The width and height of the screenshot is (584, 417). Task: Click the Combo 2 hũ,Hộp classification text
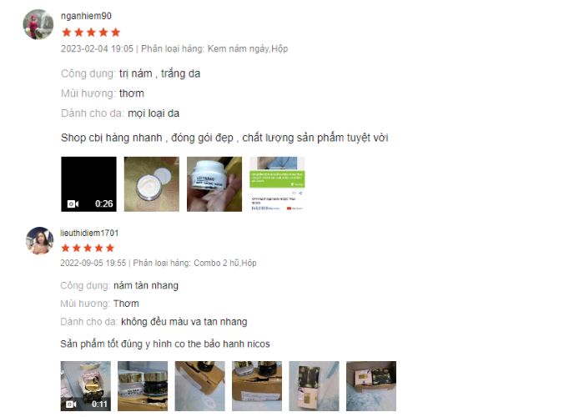[225, 263]
